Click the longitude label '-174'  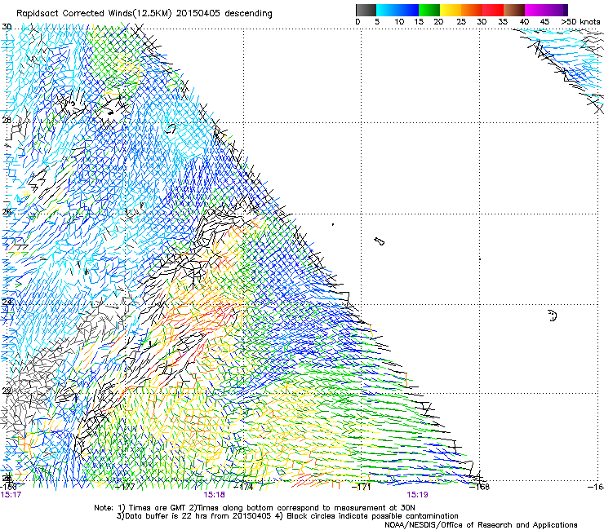click(244, 487)
